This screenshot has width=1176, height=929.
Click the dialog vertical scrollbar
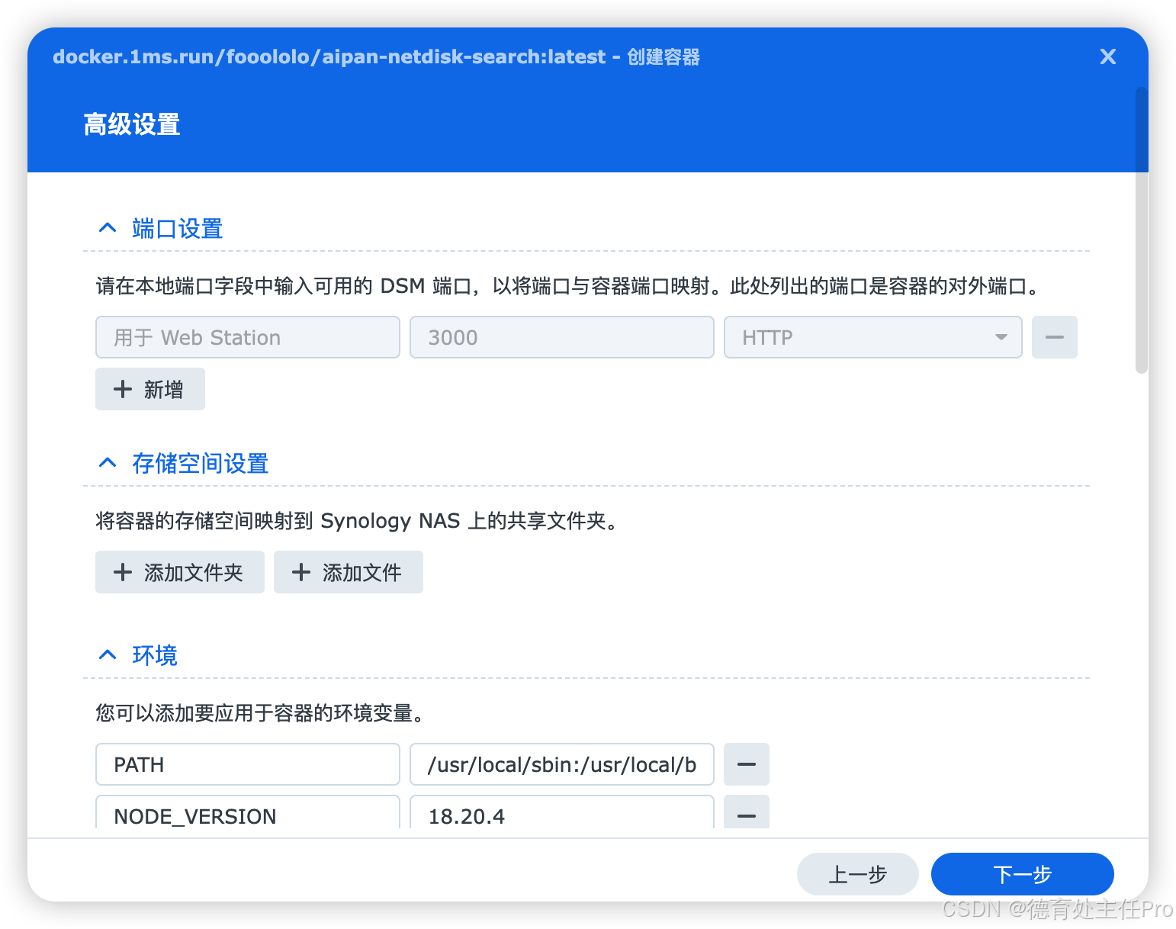(x=1142, y=230)
